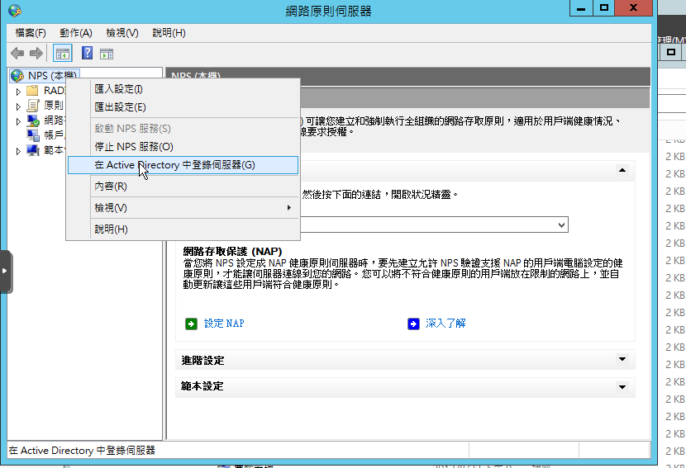The image size is (686, 468).
Task: Open the 深入了解 learn more link
Action: 445,324
